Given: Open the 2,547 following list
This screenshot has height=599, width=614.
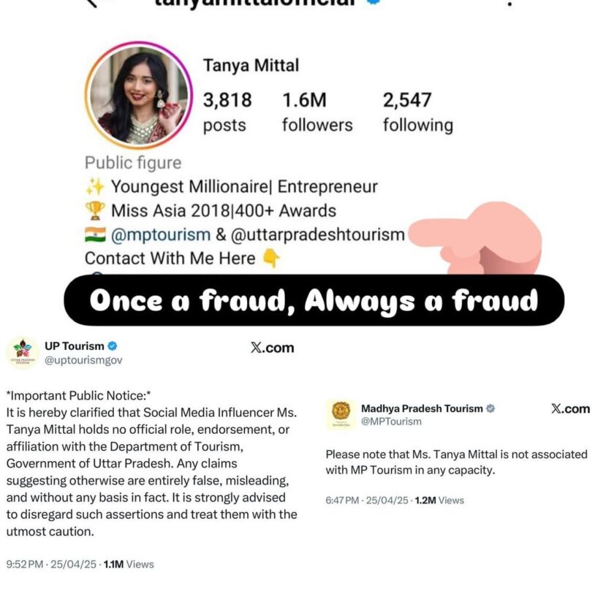Looking at the screenshot, I should (x=417, y=112).
